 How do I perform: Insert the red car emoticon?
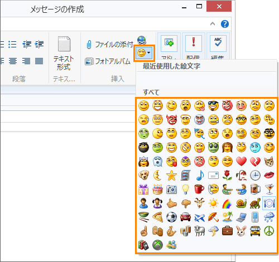pos(185,217)
